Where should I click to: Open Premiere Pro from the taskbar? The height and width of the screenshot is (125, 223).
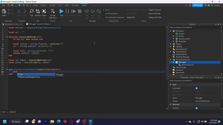coord(46,122)
